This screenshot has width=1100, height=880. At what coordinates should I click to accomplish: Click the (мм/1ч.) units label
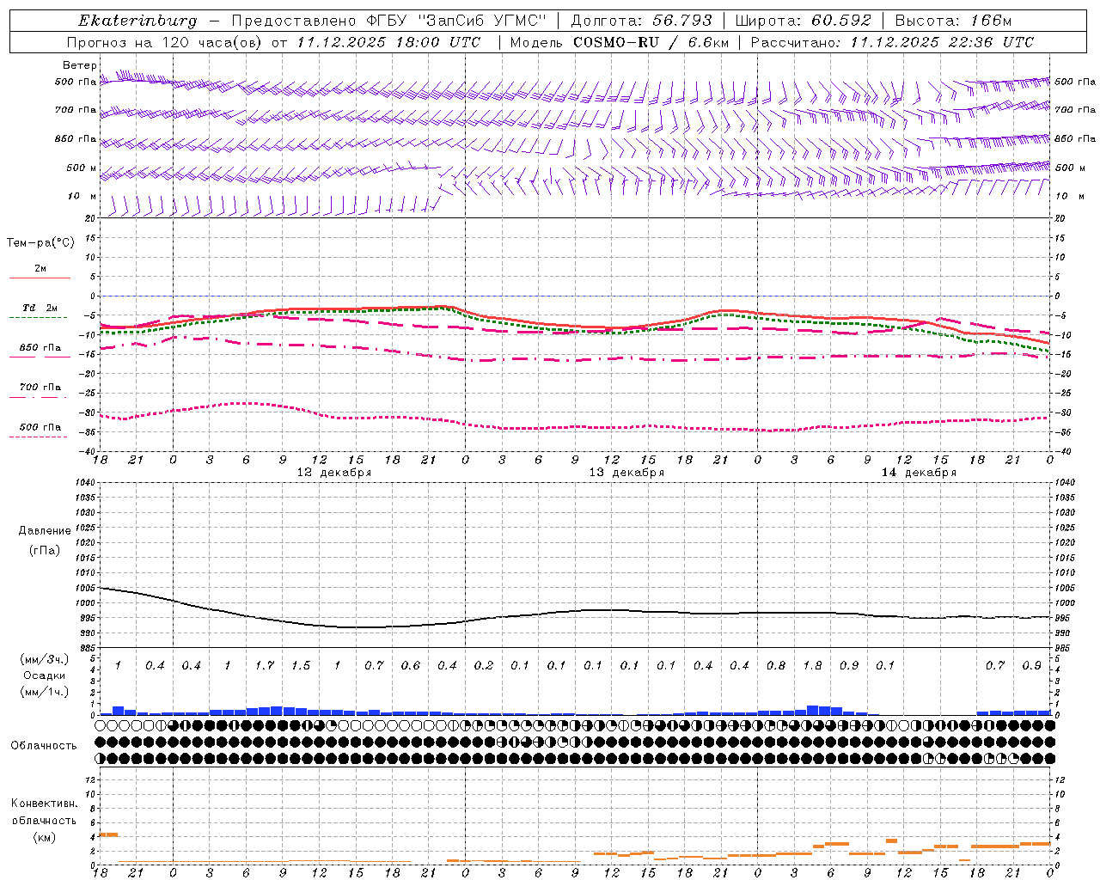(x=45, y=692)
